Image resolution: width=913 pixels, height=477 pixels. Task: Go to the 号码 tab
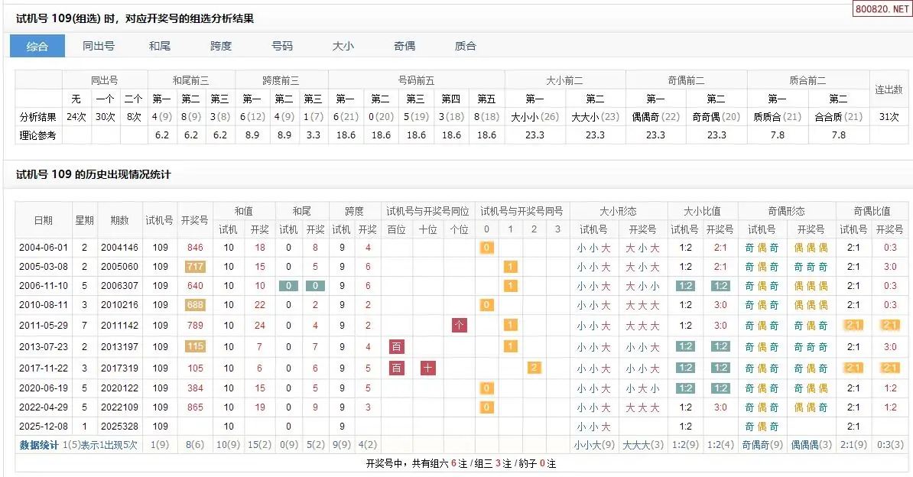click(x=282, y=47)
